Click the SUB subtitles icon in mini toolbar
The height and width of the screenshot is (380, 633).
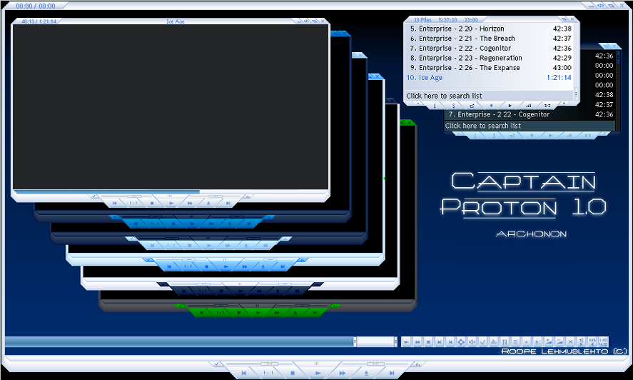(x=592, y=342)
